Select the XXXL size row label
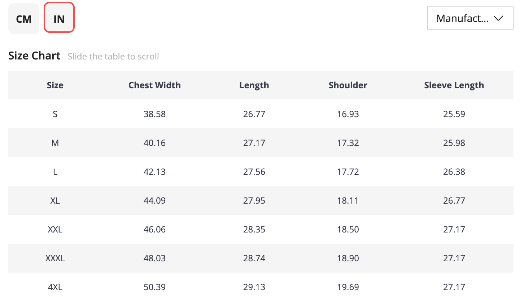 (55, 258)
